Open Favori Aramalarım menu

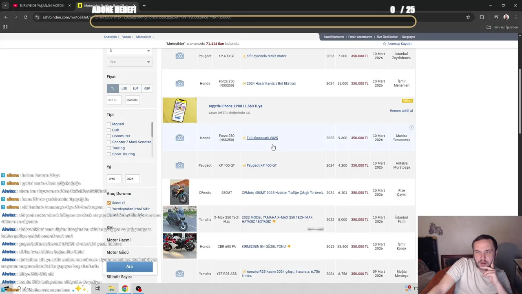(x=360, y=37)
